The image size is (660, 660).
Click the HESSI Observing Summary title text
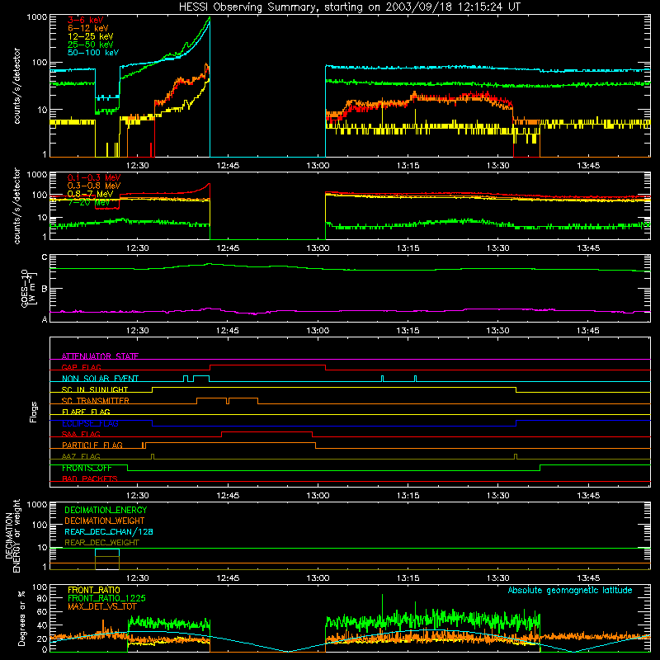pyautogui.click(x=349, y=7)
